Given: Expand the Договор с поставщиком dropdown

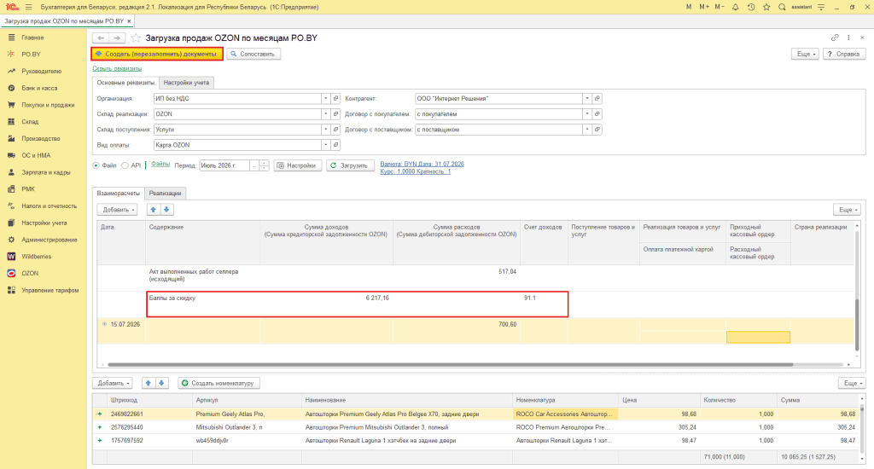Looking at the screenshot, I should [587, 130].
